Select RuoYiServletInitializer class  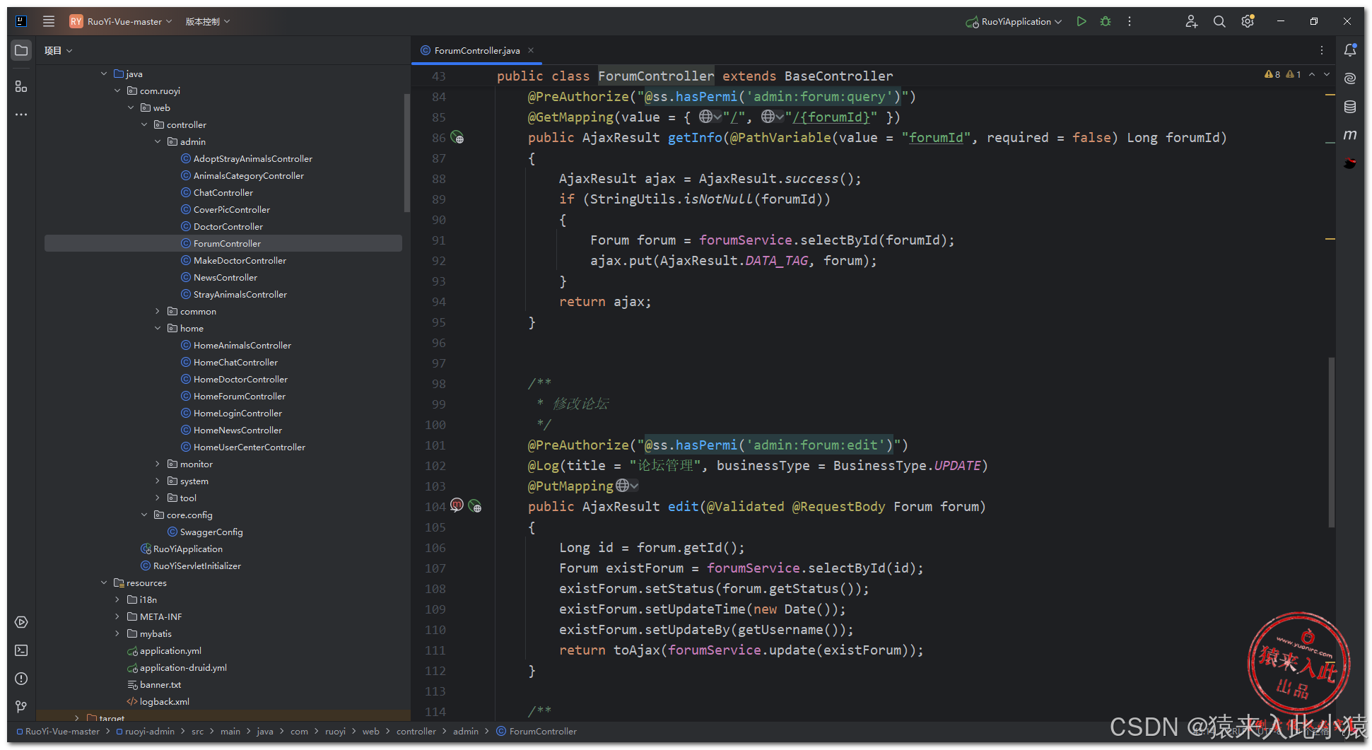(197, 566)
